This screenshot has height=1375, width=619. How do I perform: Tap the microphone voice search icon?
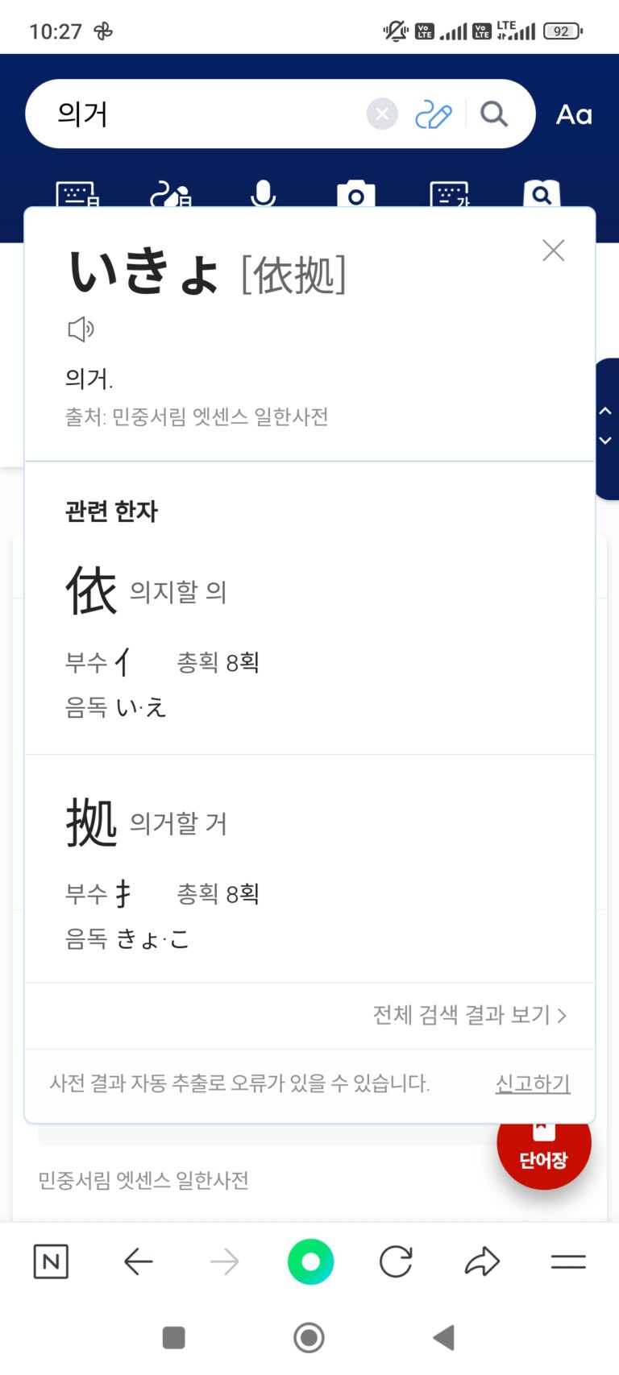pyautogui.click(x=263, y=193)
